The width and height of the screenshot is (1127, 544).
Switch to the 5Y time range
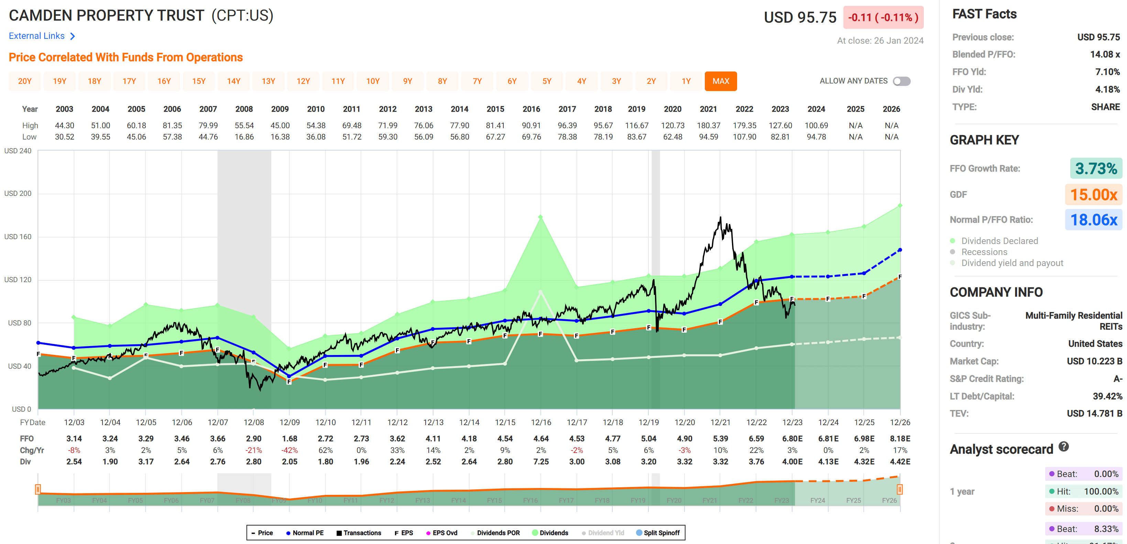click(547, 81)
